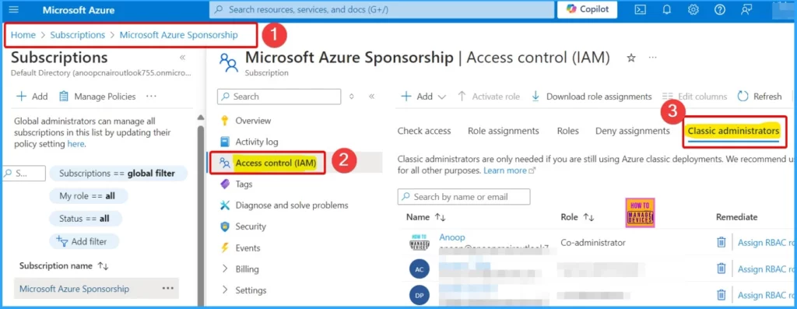Image resolution: width=797 pixels, height=309 pixels.
Task: Focus the resource menu Search box
Action: 279,97
